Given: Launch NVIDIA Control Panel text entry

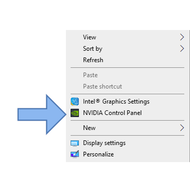Looking at the screenshot, I should click(112, 113).
